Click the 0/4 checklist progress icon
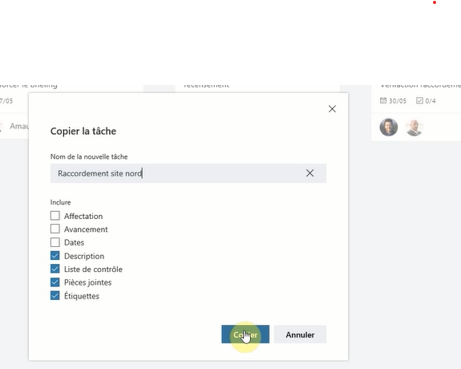The image size is (461, 369). (419, 100)
